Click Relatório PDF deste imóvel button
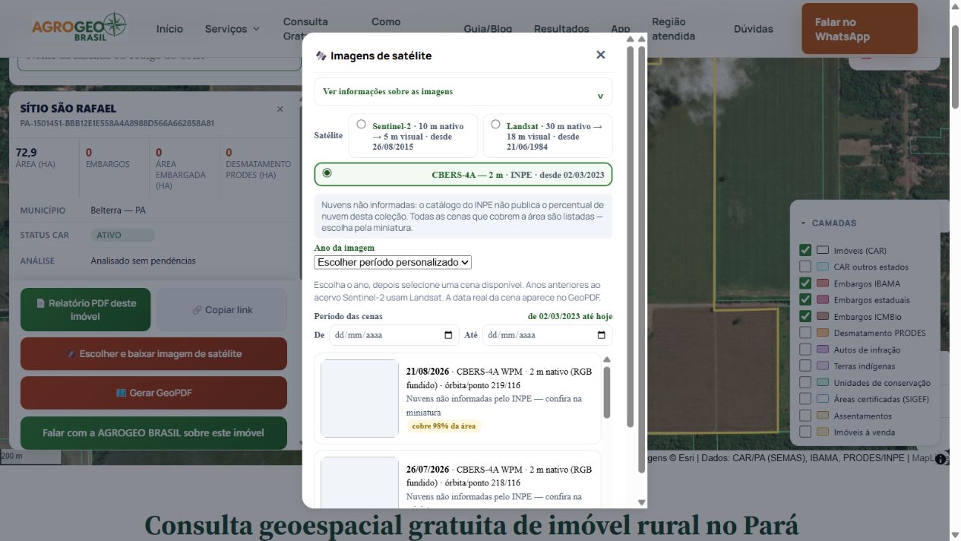Viewport: 961px width, 541px height. 86,309
